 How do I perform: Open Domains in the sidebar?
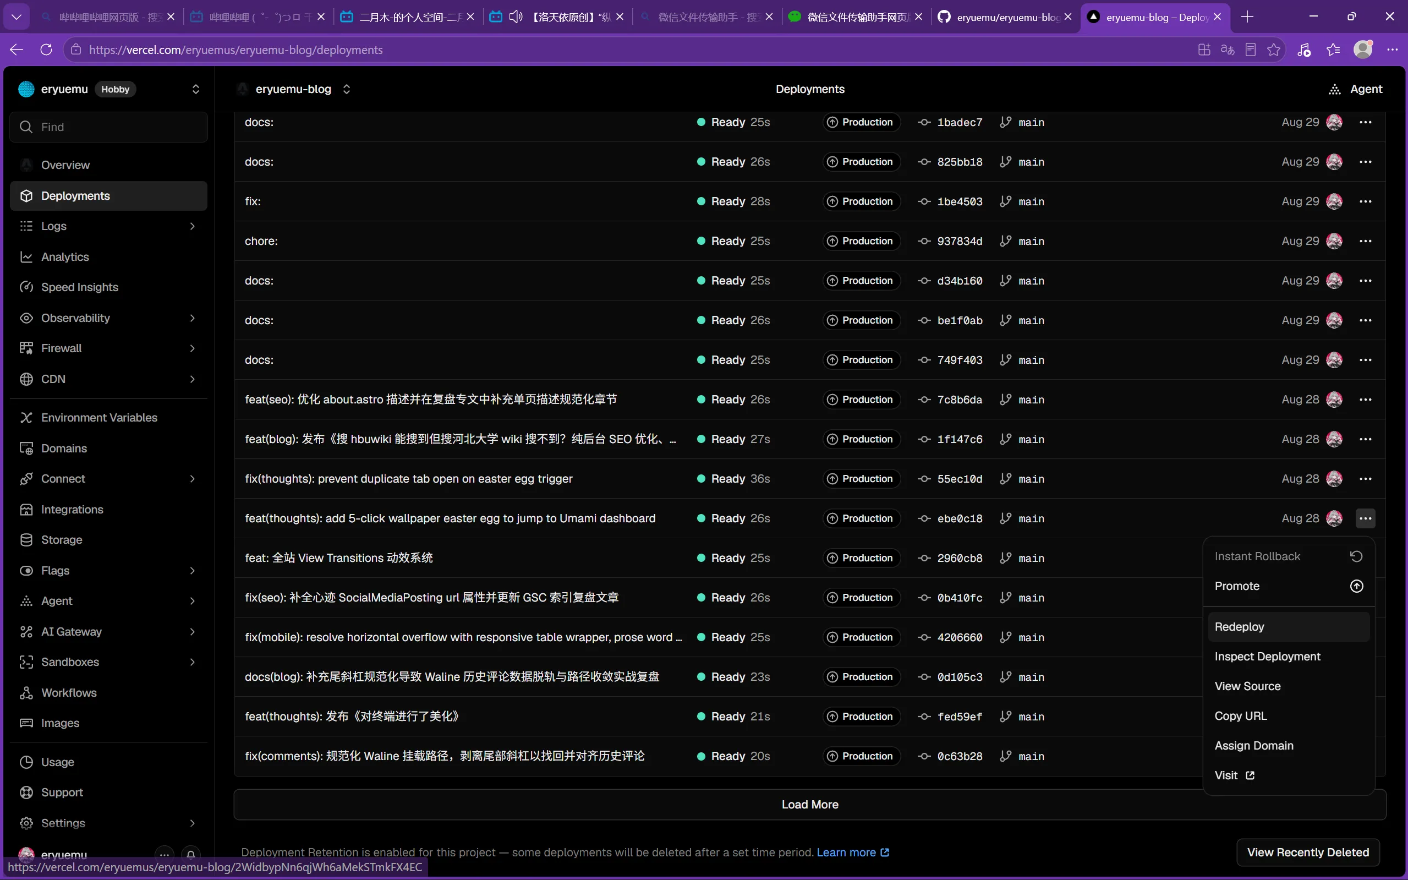[108, 448]
